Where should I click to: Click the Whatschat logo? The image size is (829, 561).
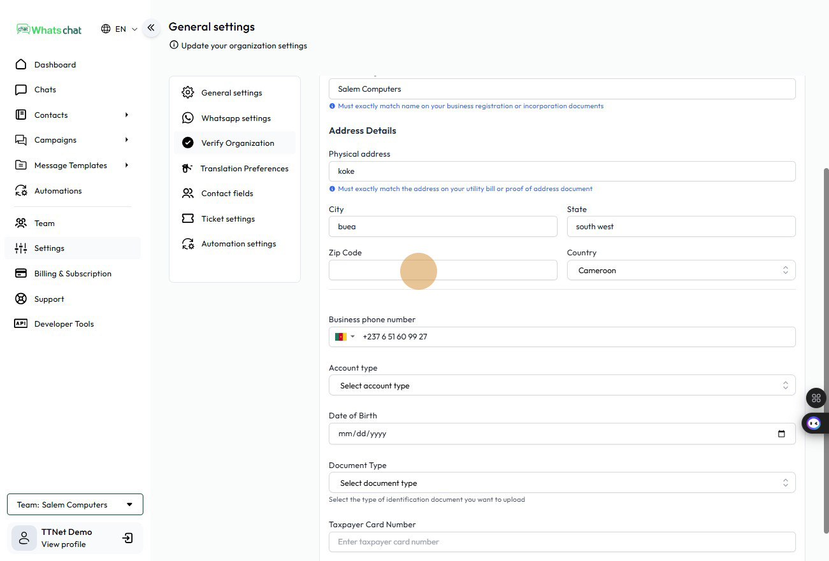[50, 29]
